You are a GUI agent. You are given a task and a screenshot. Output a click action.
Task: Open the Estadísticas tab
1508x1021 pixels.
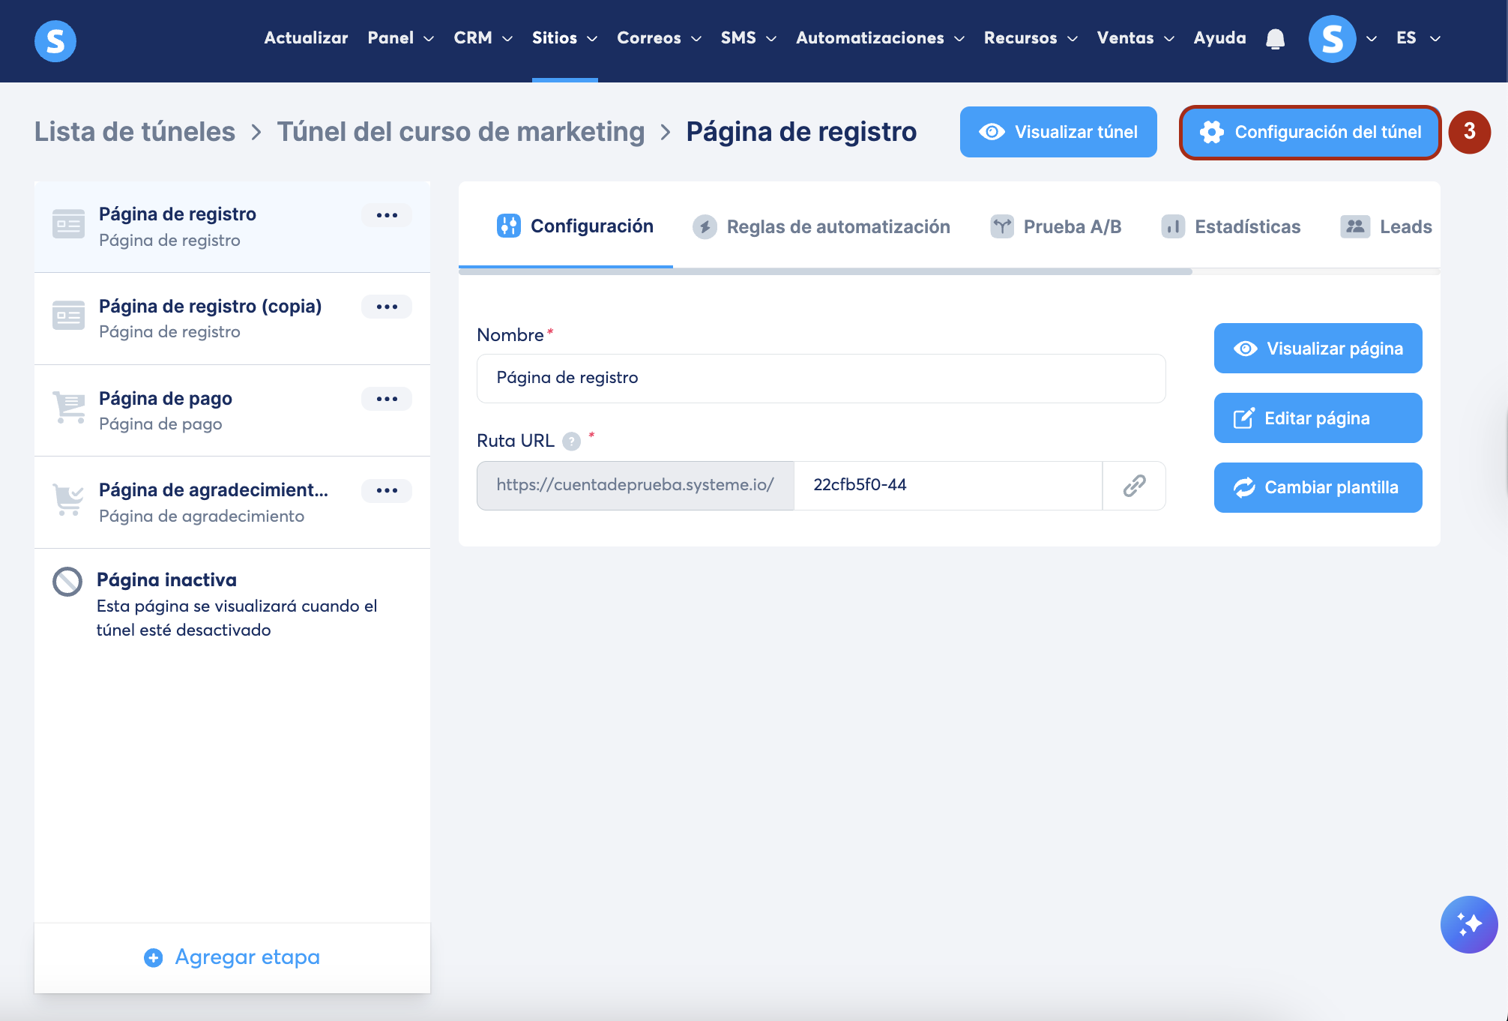1231,226
